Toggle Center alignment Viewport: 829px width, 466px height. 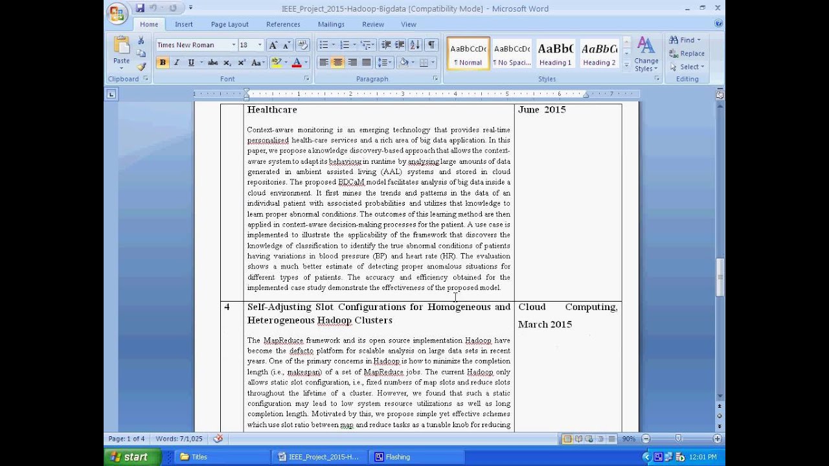coord(338,63)
